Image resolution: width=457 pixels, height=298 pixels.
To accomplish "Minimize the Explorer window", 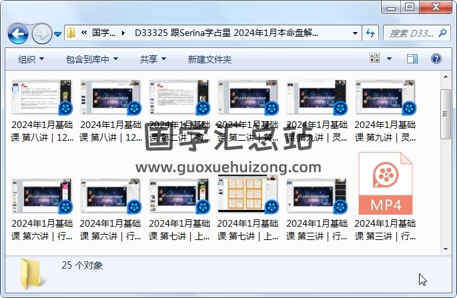I will click(x=391, y=7).
